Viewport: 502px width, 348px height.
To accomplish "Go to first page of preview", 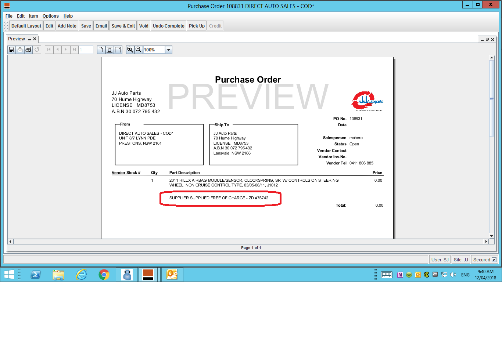I will point(49,50).
